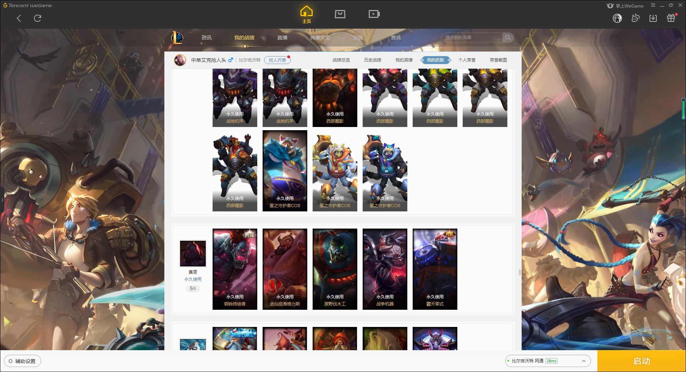Open the 钢铁终结者 skin card
The height and width of the screenshot is (372, 686).
click(x=235, y=269)
